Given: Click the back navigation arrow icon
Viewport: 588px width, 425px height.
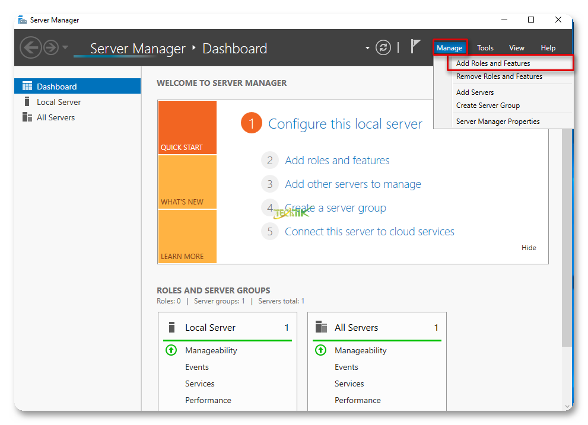Looking at the screenshot, I should pos(30,47).
